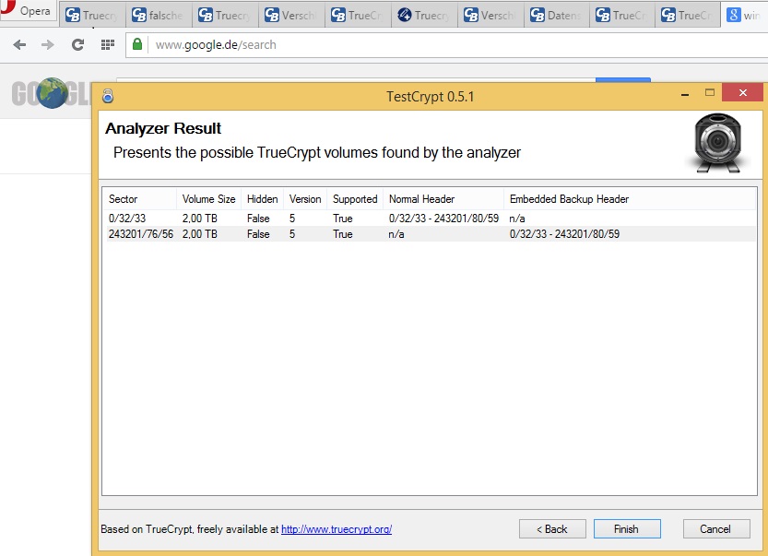Sort by the Sector column header

click(139, 199)
